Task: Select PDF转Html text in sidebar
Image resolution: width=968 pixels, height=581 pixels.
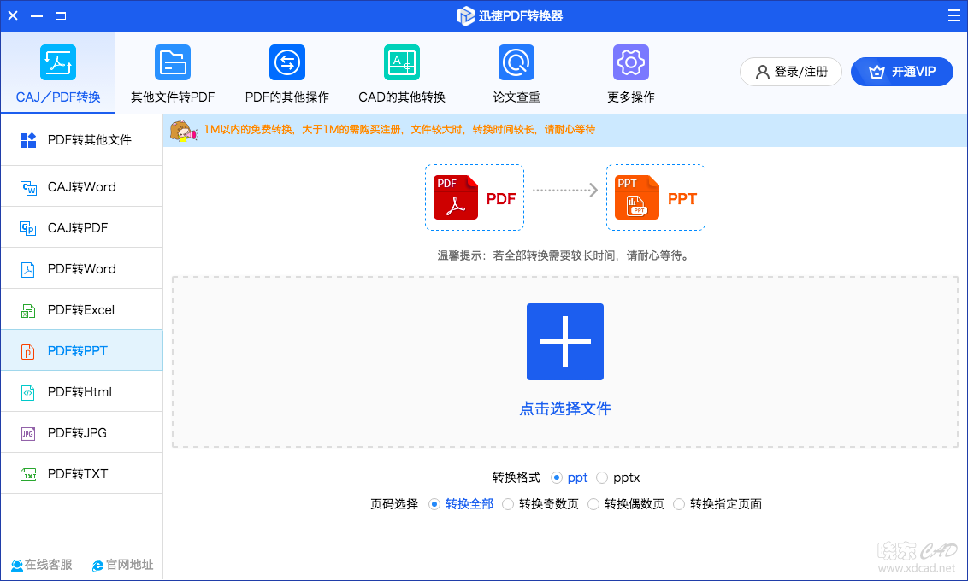Action: 80,392
